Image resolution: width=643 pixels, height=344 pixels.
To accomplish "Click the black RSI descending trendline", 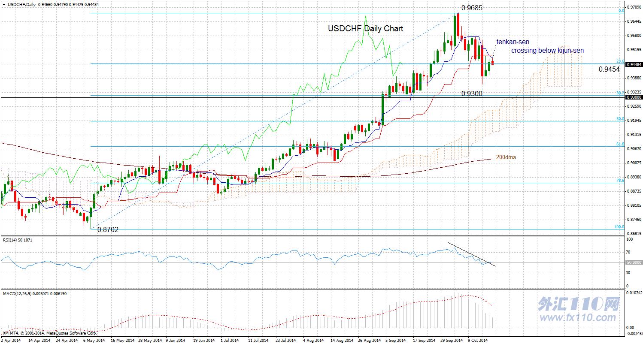I will click(472, 255).
